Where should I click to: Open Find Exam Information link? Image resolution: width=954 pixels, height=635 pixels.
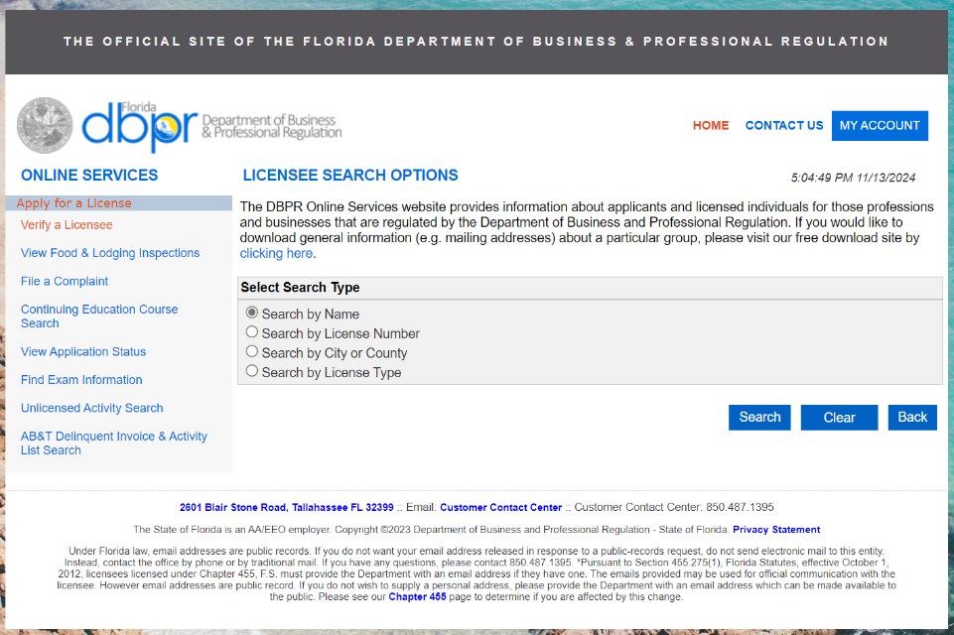coord(81,380)
